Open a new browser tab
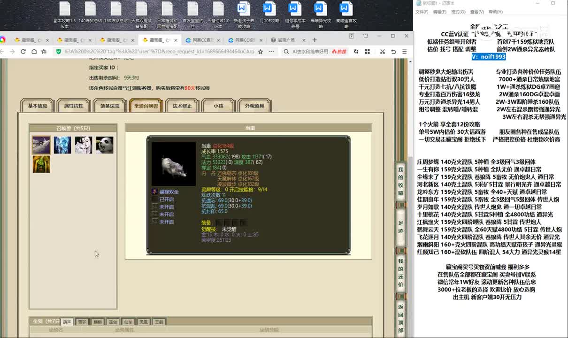Viewport: 568px width, 338px height. (315, 40)
